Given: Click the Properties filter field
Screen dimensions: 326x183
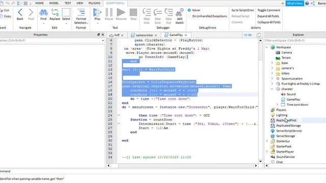Looking at the screenshot, I should 52,41.
